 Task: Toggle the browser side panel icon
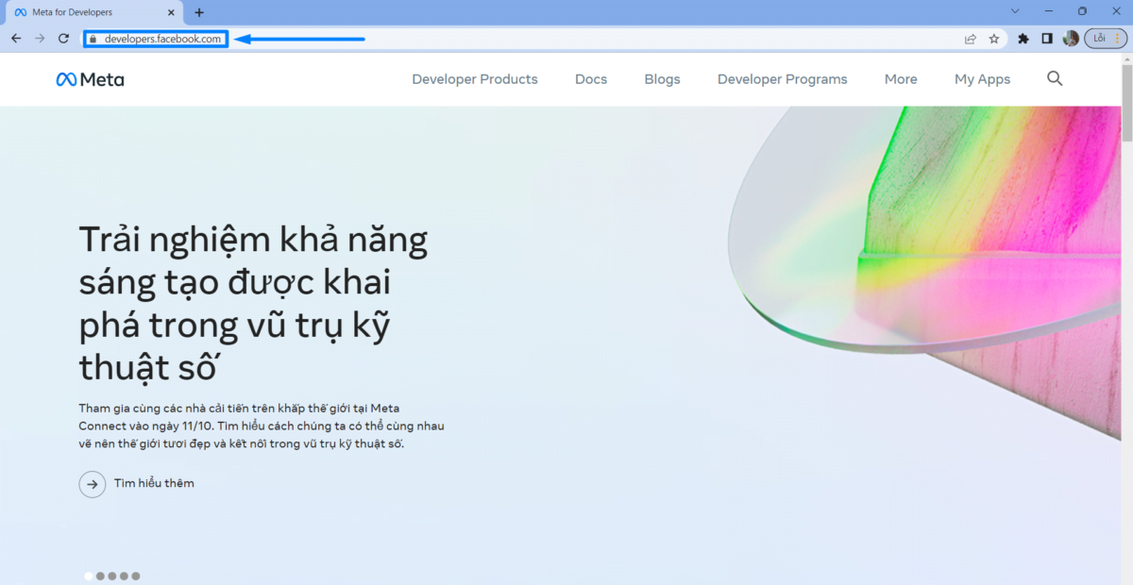(1047, 39)
